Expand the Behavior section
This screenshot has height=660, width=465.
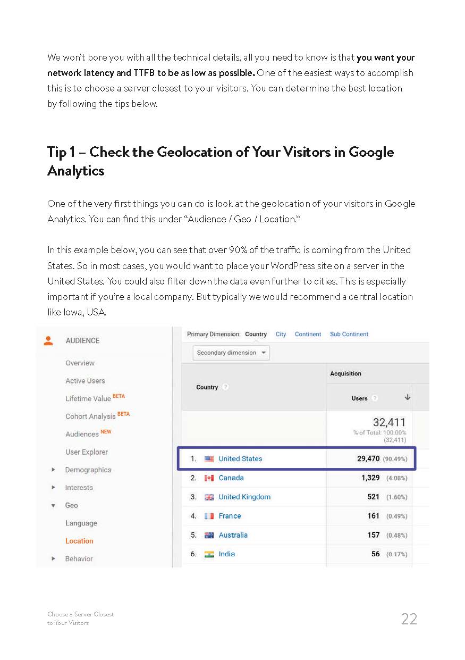pyautogui.click(x=53, y=559)
